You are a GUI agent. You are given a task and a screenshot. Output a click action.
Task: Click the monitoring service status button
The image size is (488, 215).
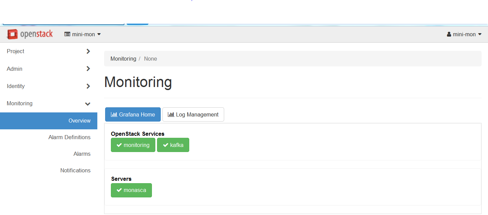click(133, 145)
